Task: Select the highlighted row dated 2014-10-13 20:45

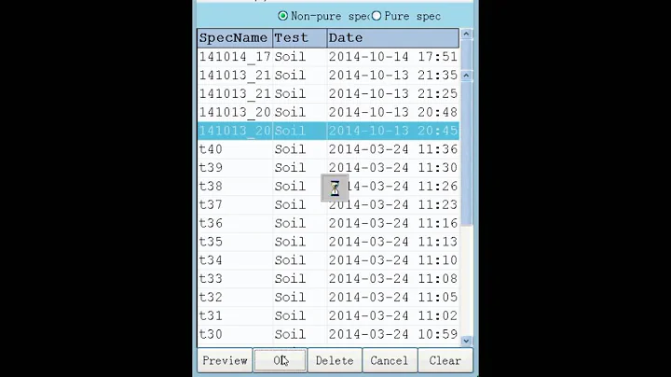Action: tap(328, 131)
